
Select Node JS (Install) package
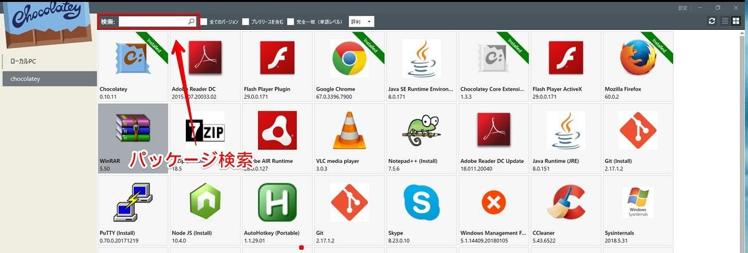(x=205, y=211)
